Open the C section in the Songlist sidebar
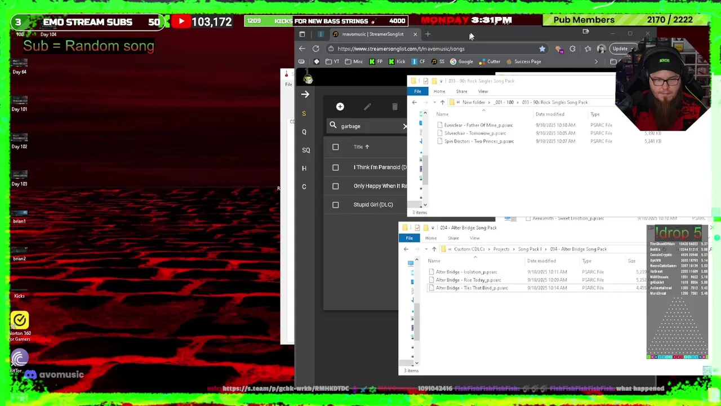Screen dimensions: 721x406 [x=304, y=187]
